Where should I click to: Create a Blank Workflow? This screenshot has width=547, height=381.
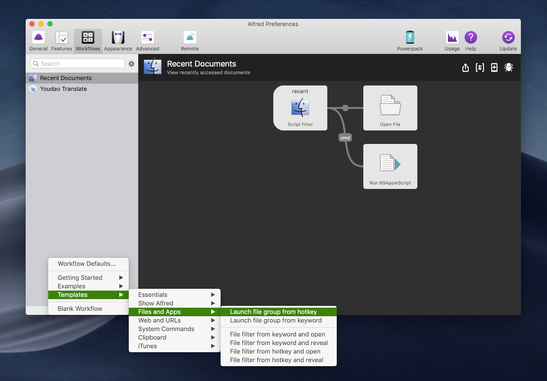[x=88, y=309]
